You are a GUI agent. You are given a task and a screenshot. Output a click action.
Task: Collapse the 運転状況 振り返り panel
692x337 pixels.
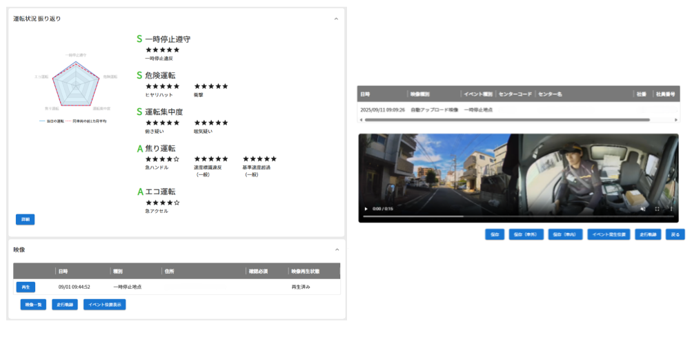click(x=336, y=19)
